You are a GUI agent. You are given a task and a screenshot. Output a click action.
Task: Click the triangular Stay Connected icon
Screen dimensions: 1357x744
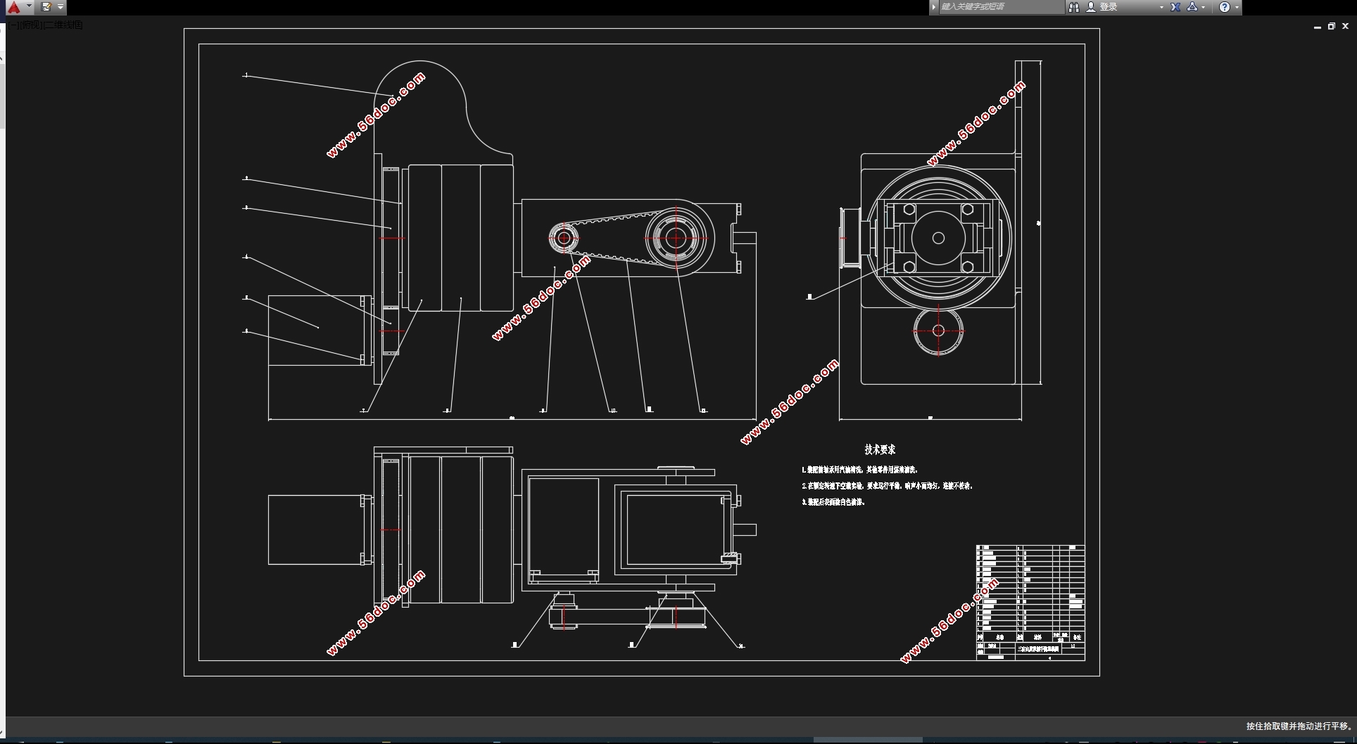(x=1192, y=7)
